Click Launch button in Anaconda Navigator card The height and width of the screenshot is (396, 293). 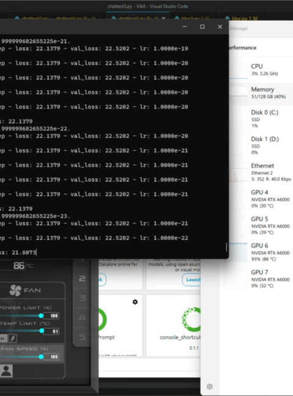point(192,280)
